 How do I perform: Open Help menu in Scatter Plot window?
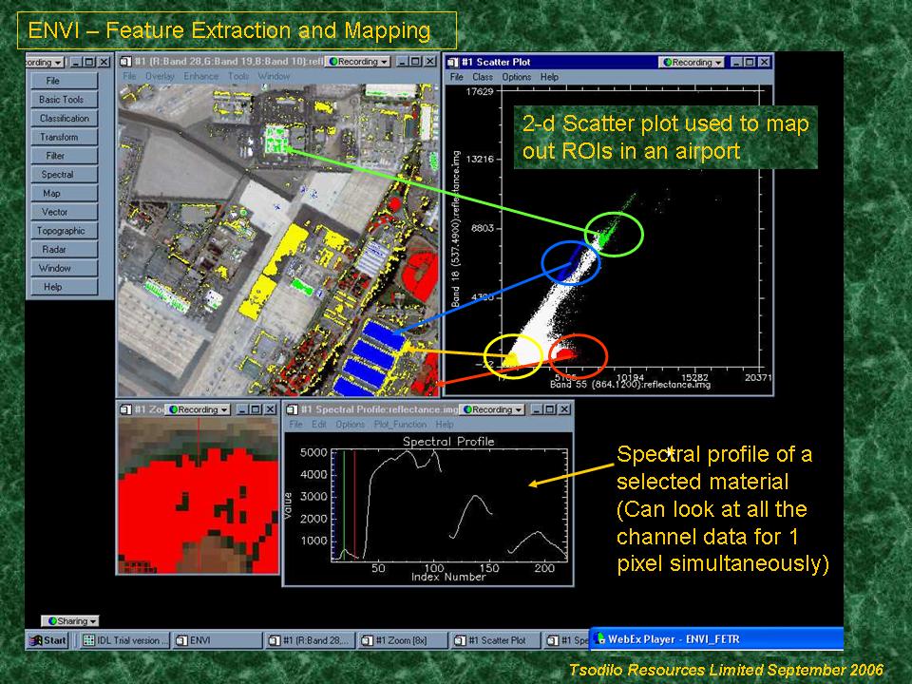click(x=549, y=77)
